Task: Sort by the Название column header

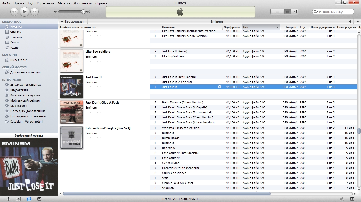Action: (x=192, y=27)
